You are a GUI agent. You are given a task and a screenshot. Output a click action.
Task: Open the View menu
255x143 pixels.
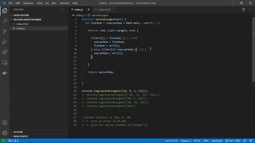[39, 3]
